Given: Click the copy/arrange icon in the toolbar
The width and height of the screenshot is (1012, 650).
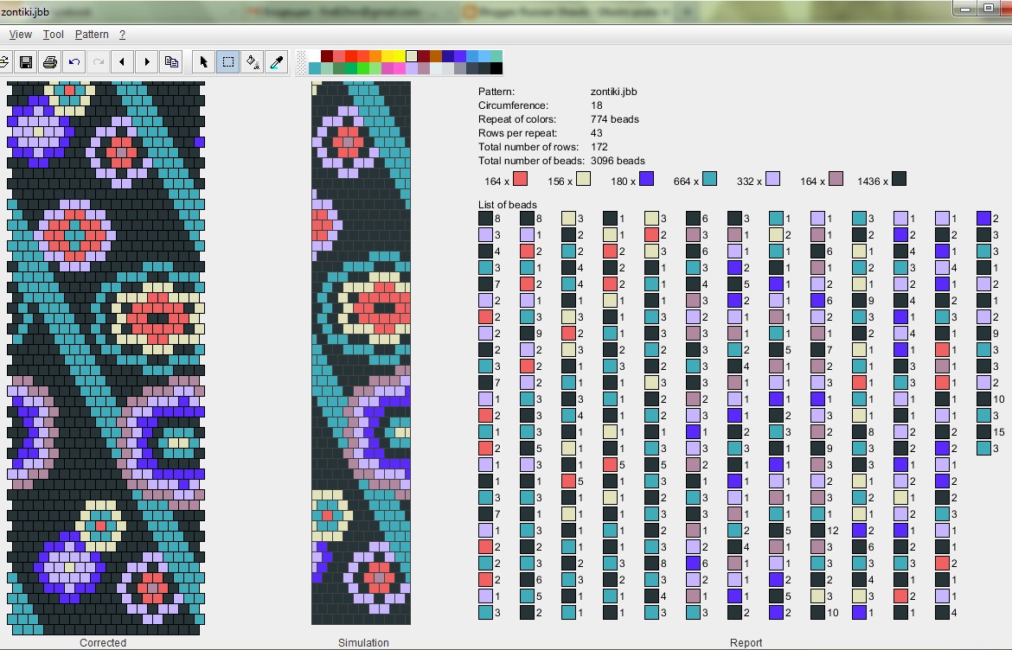Looking at the screenshot, I should click(171, 62).
